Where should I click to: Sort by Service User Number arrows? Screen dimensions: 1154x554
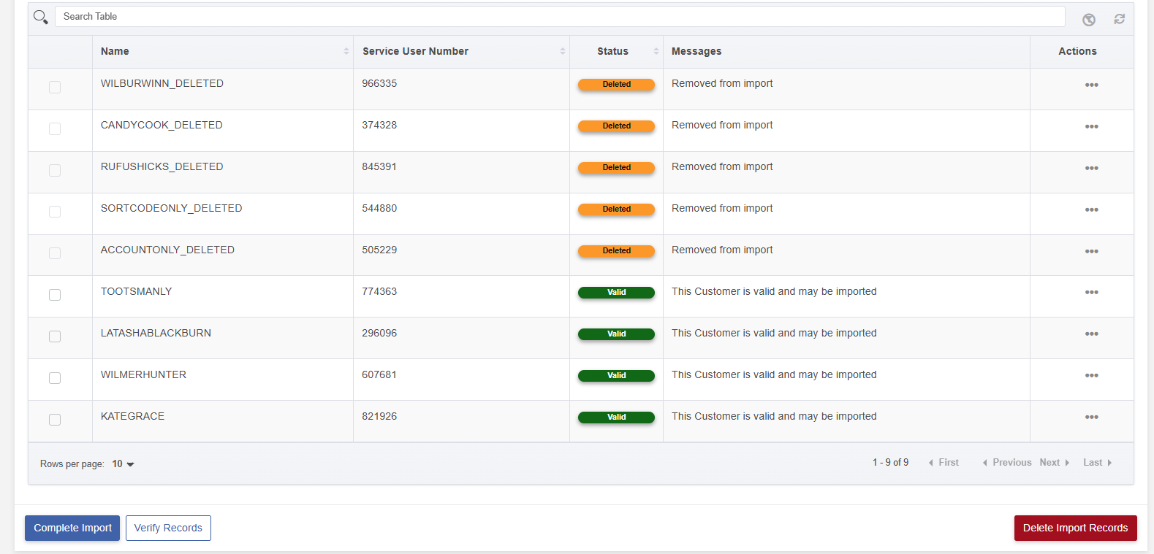[562, 51]
